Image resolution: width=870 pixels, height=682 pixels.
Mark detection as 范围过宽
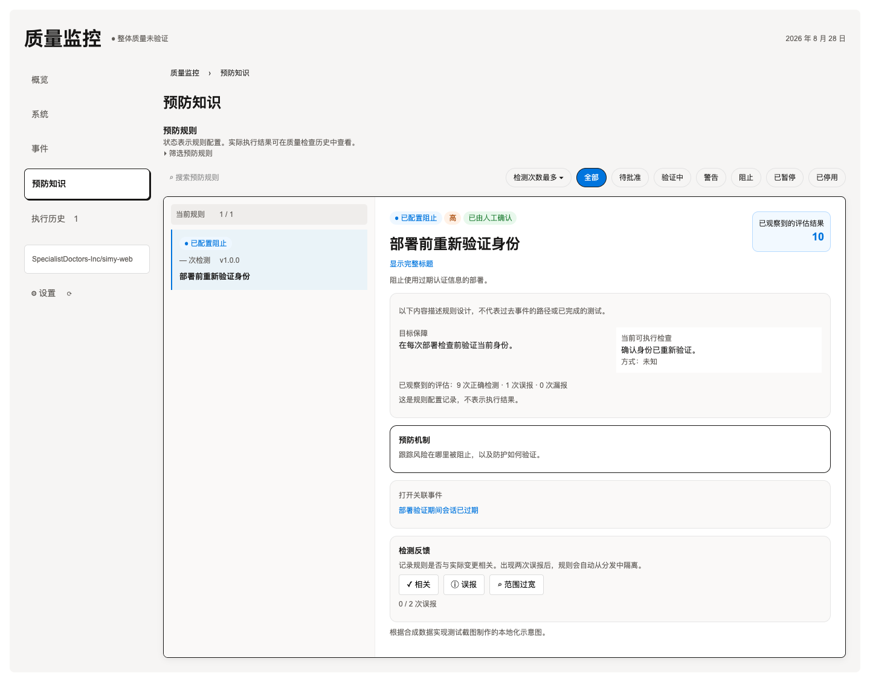pos(517,585)
